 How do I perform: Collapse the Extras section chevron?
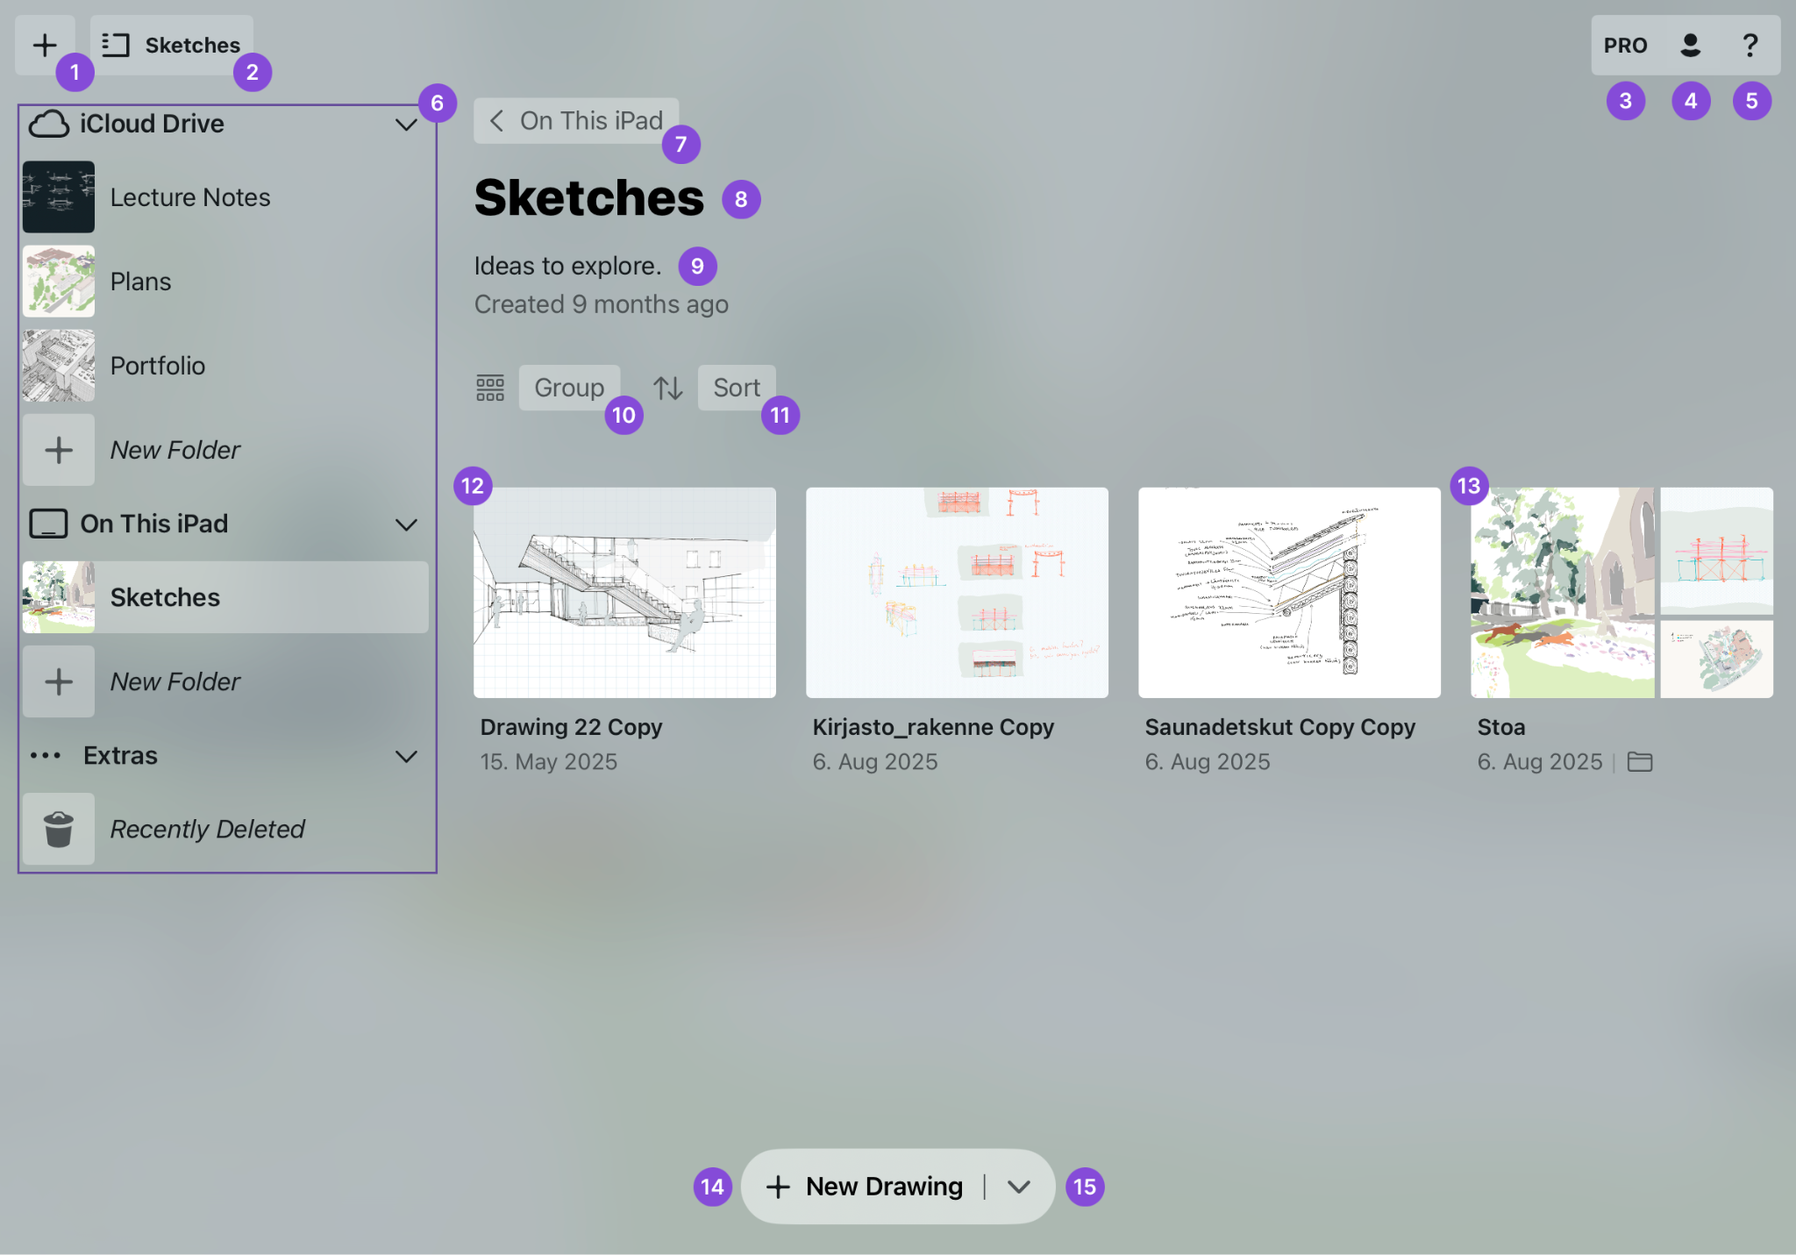pos(406,756)
